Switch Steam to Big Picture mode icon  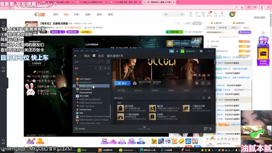tap(201, 51)
